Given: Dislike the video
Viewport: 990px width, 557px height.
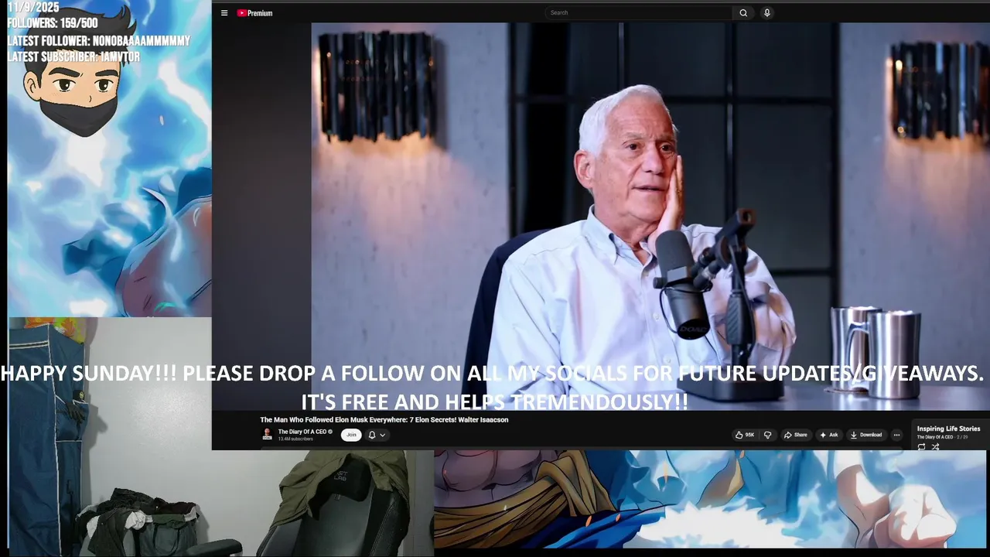Looking at the screenshot, I should tap(767, 435).
